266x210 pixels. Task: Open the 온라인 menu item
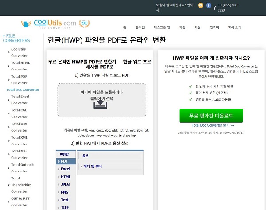[x=140, y=27]
